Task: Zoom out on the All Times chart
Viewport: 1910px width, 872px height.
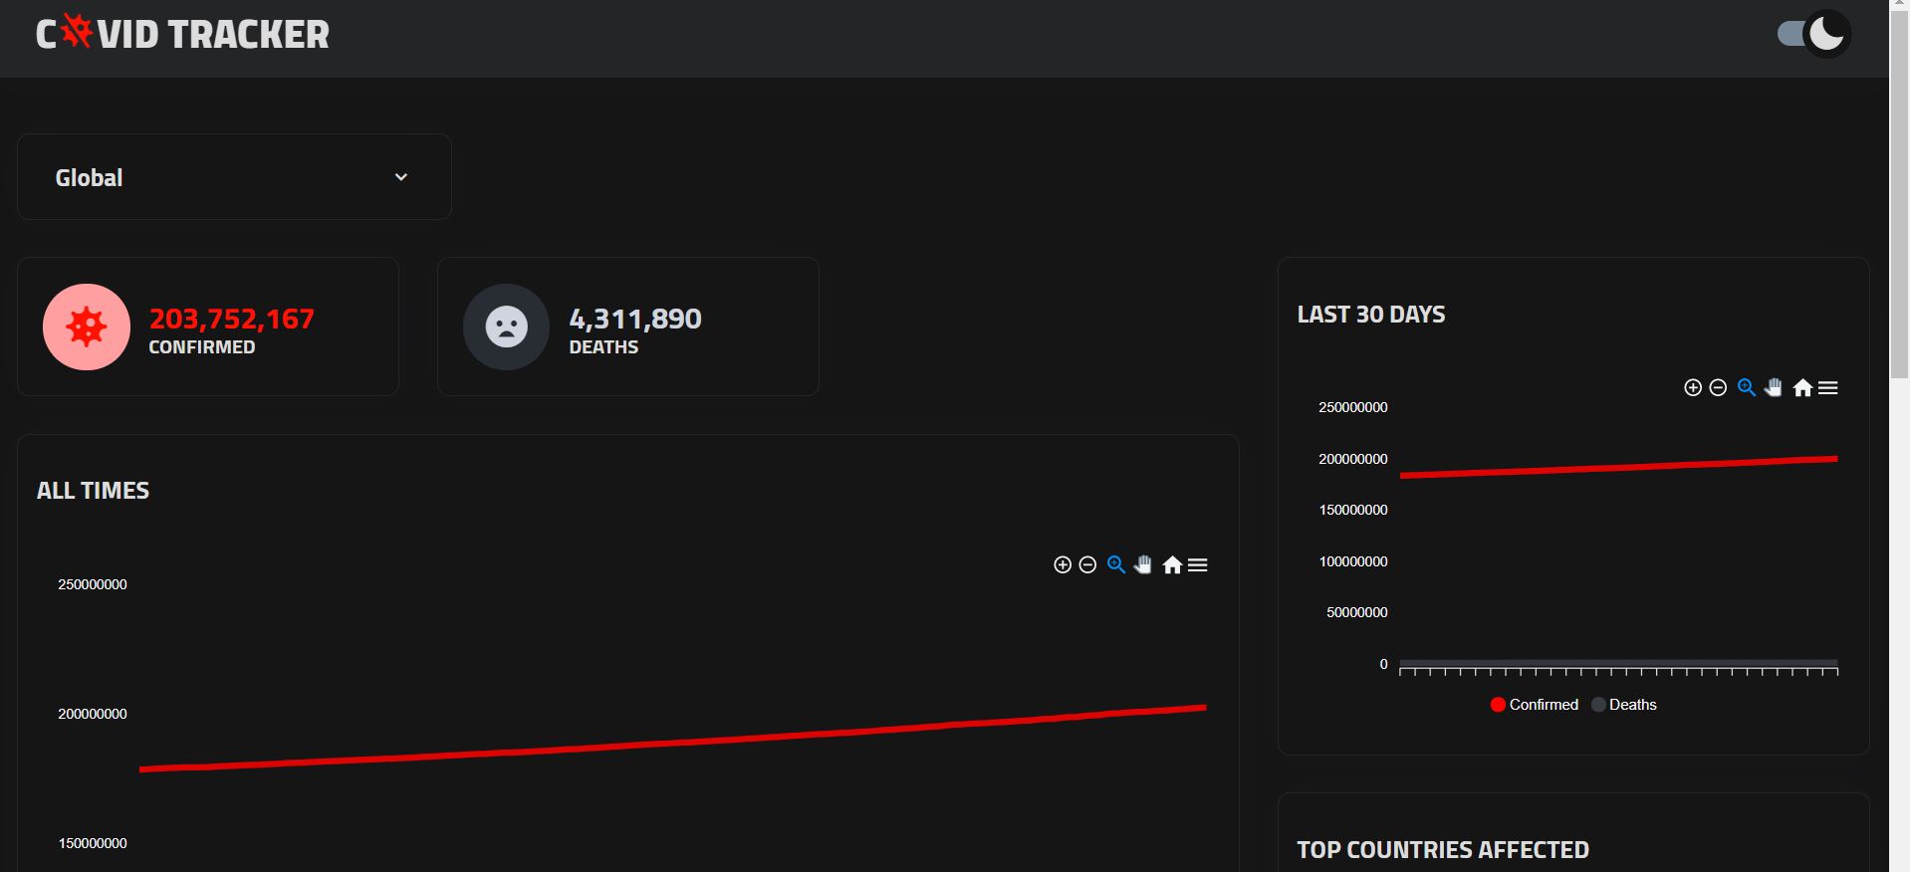Action: click(1087, 565)
